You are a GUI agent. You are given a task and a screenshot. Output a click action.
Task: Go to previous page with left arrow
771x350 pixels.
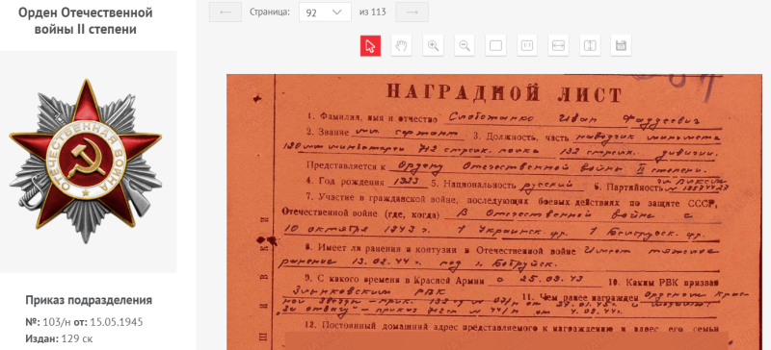point(226,12)
